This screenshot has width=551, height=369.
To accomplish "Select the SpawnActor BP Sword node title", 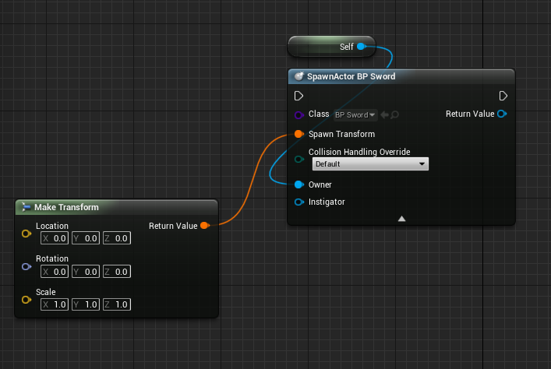I will (351, 76).
